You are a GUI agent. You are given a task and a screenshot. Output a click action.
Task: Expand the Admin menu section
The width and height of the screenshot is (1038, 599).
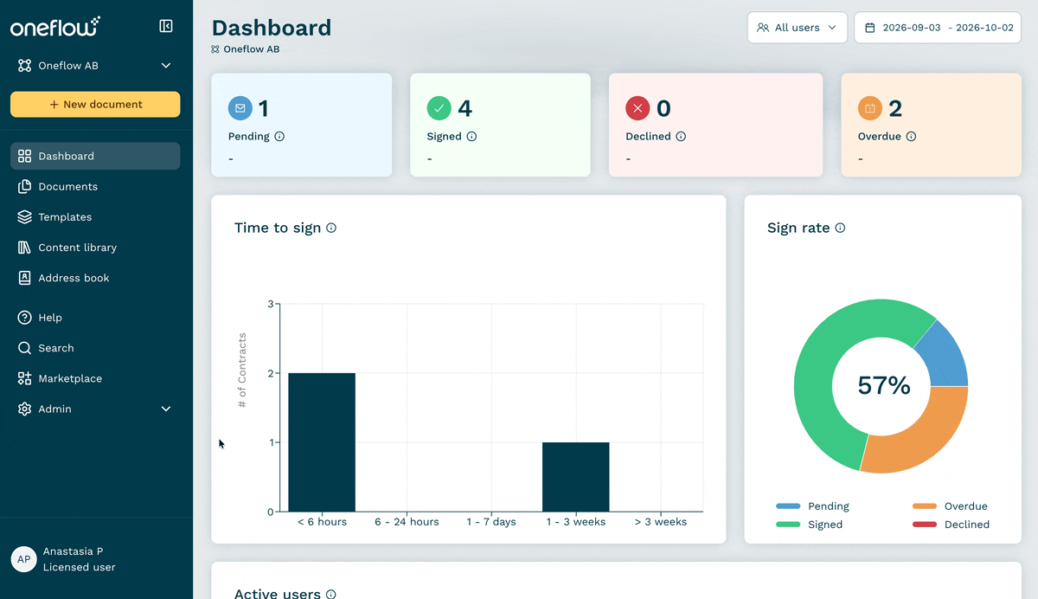click(95, 409)
